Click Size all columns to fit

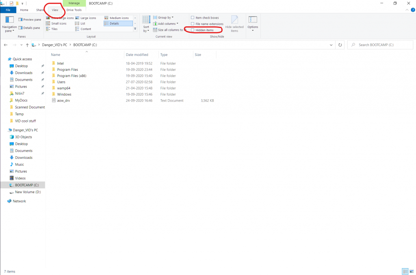click(169, 30)
